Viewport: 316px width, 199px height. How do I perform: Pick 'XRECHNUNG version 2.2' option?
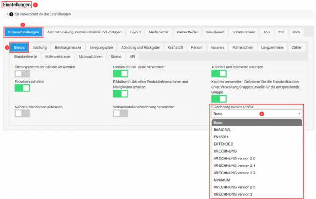click(257, 173)
